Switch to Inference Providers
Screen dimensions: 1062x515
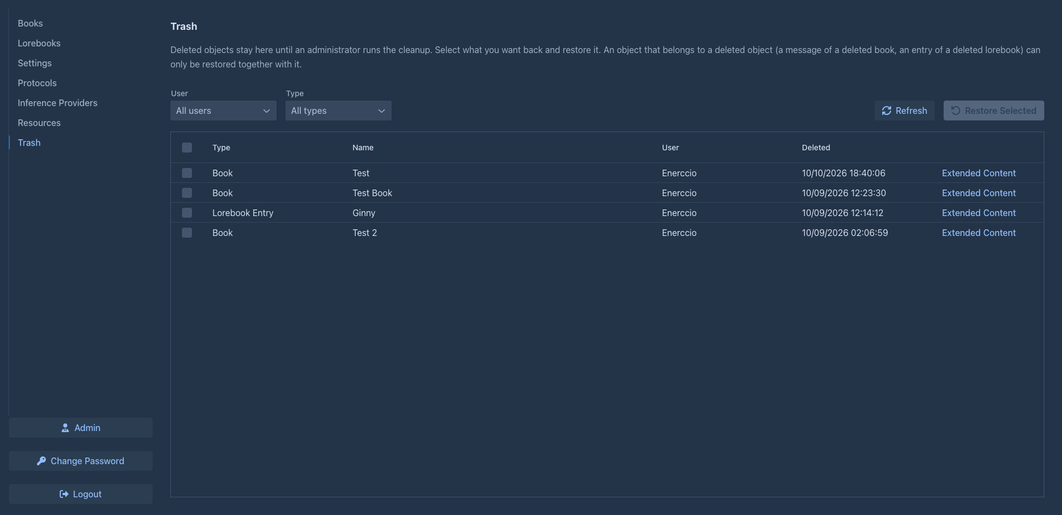click(x=58, y=103)
